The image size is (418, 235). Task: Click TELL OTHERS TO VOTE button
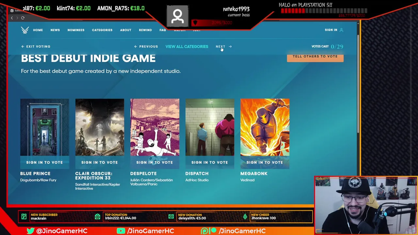(315, 57)
